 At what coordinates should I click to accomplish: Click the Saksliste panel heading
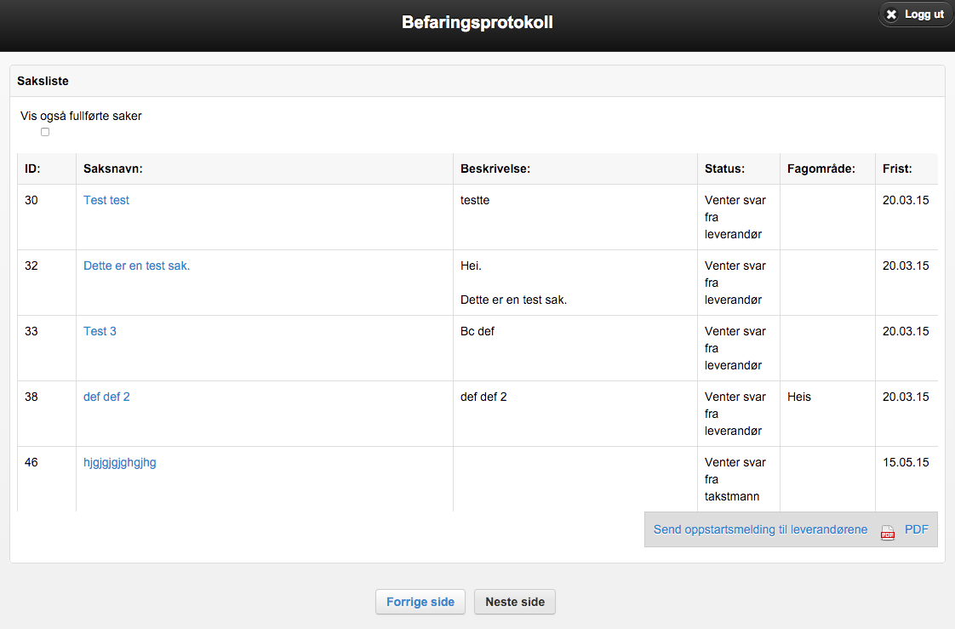click(x=43, y=81)
